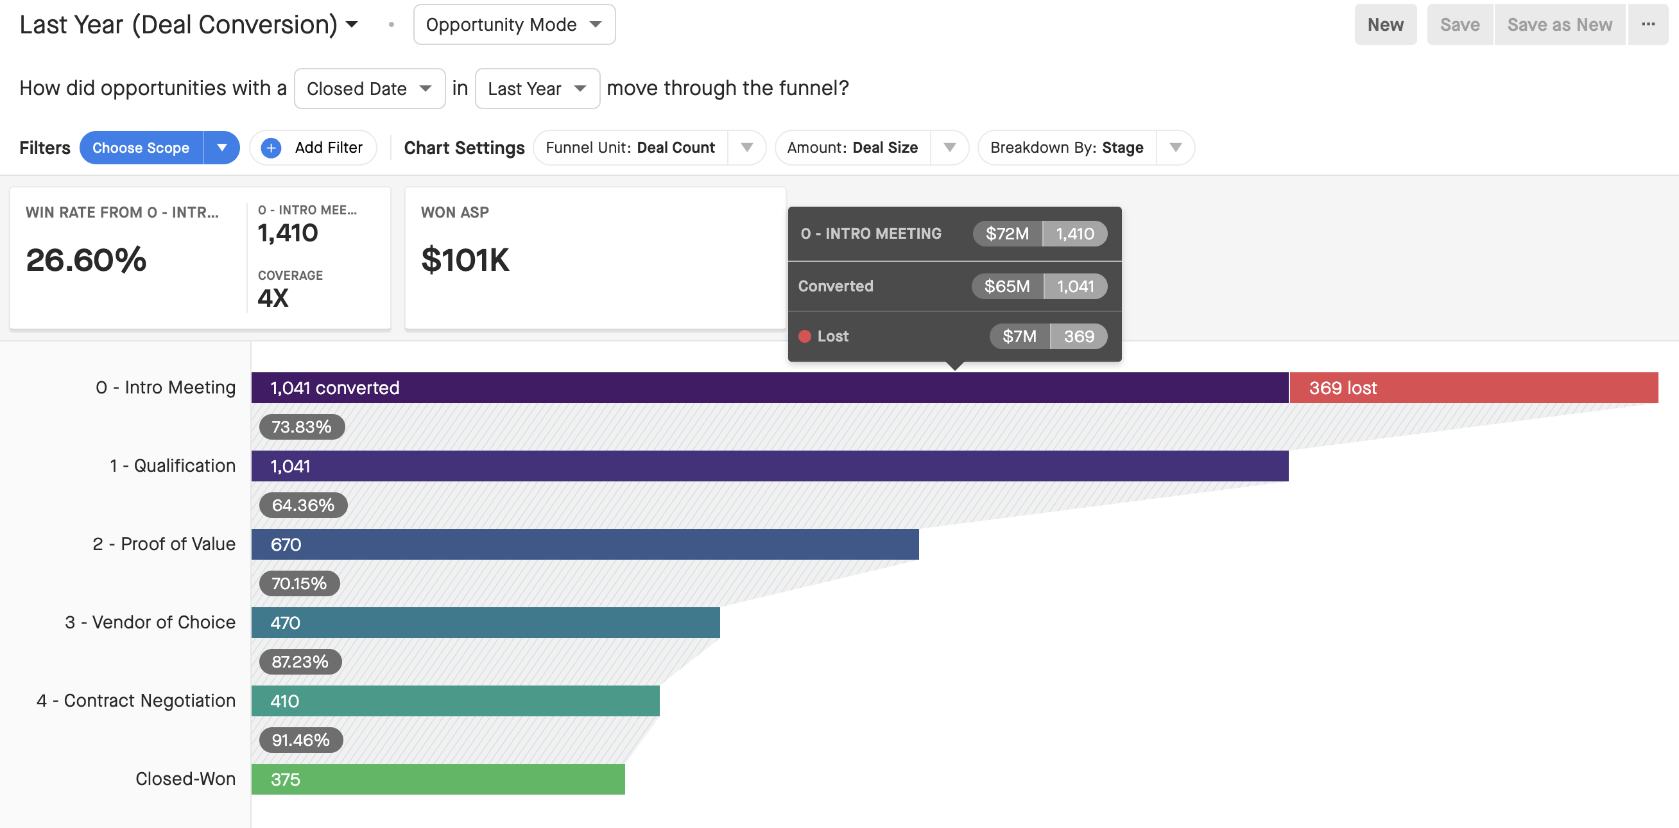Click the plus icon beside Add Filter

pyautogui.click(x=271, y=148)
